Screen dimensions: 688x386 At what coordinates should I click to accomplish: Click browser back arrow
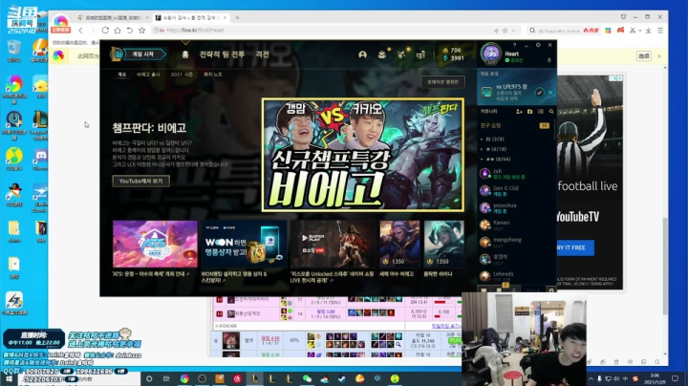tap(80, 31)
